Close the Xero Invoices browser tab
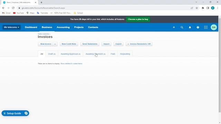Image resolution: width=221 pixels, height=124 pixels. tap(36, 2)
